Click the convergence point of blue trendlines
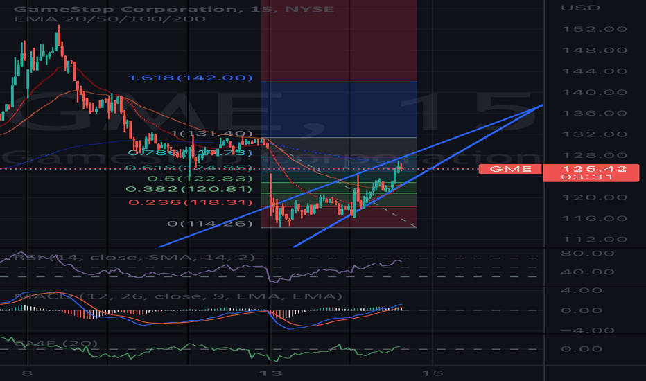 (542, 105)
